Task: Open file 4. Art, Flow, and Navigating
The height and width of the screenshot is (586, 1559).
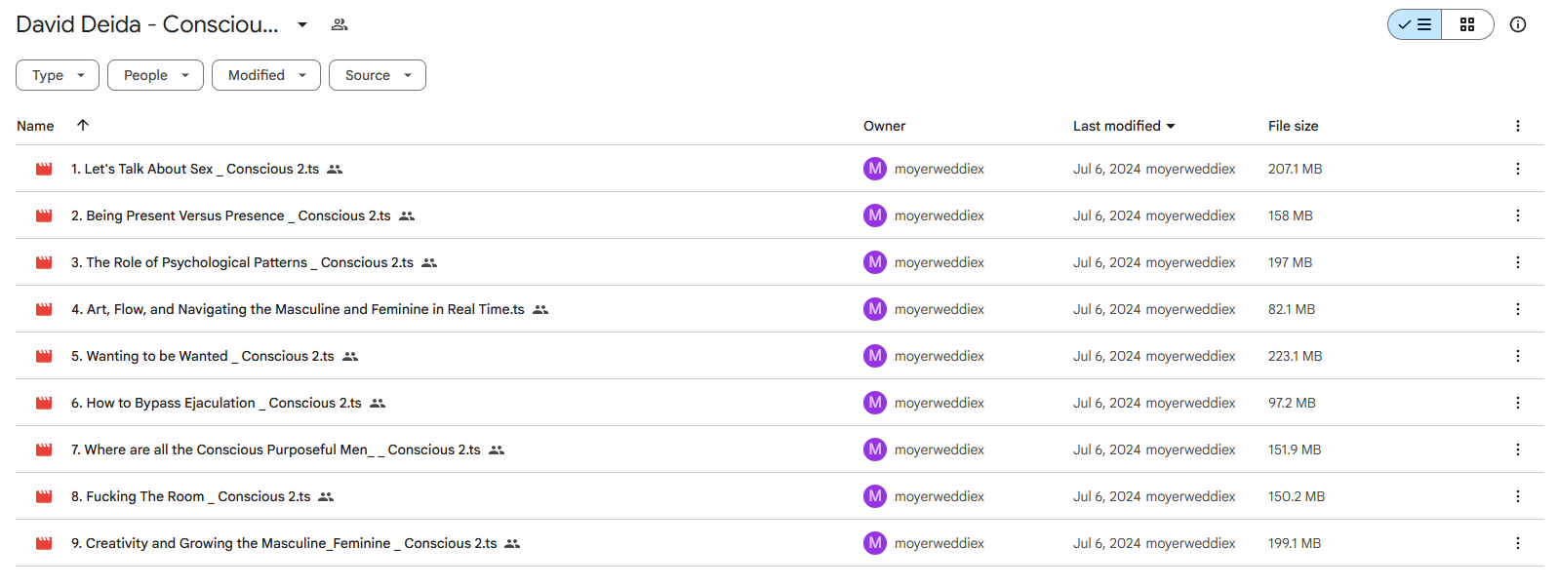Action: [x=298, y=309]
